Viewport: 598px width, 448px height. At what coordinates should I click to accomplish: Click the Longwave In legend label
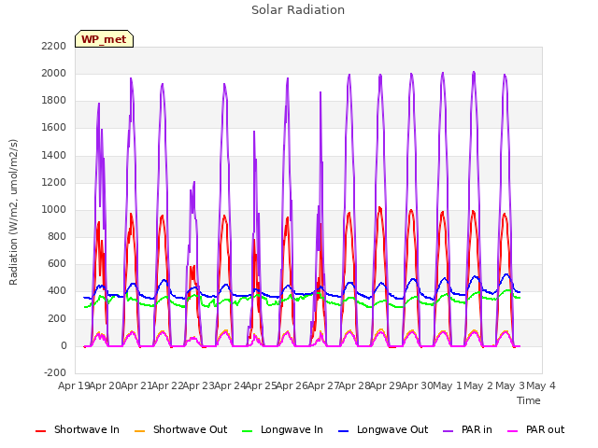click(292, 429)
